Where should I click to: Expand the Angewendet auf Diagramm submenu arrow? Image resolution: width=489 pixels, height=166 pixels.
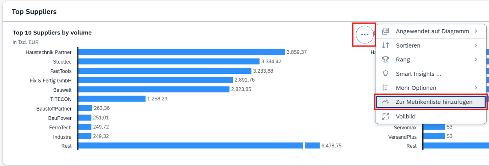476,31
